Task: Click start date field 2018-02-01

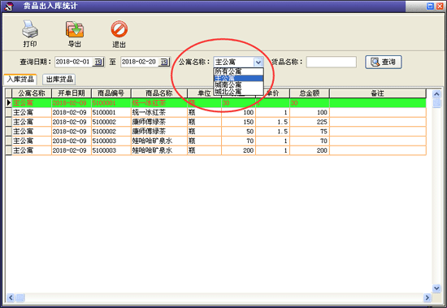Action: click(73, 62)
